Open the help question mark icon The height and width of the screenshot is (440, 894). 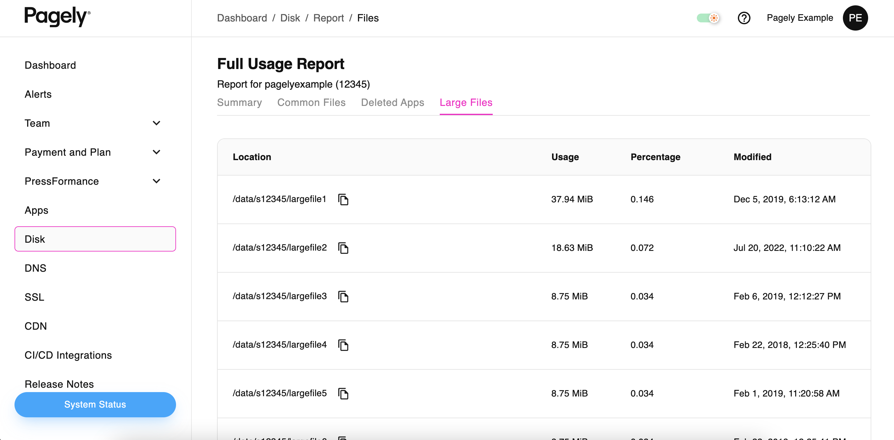pyautogui.click(x=744, y=18)
